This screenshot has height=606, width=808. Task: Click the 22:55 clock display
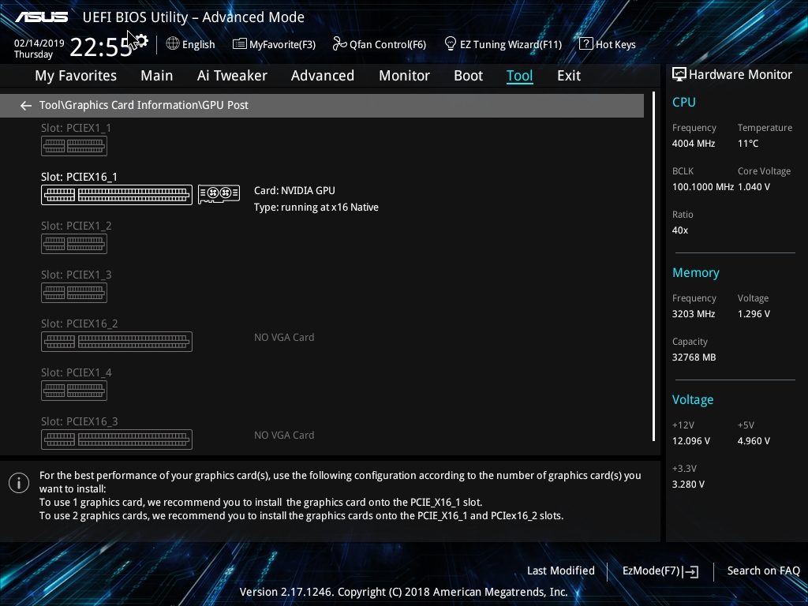tap(101, 47)
